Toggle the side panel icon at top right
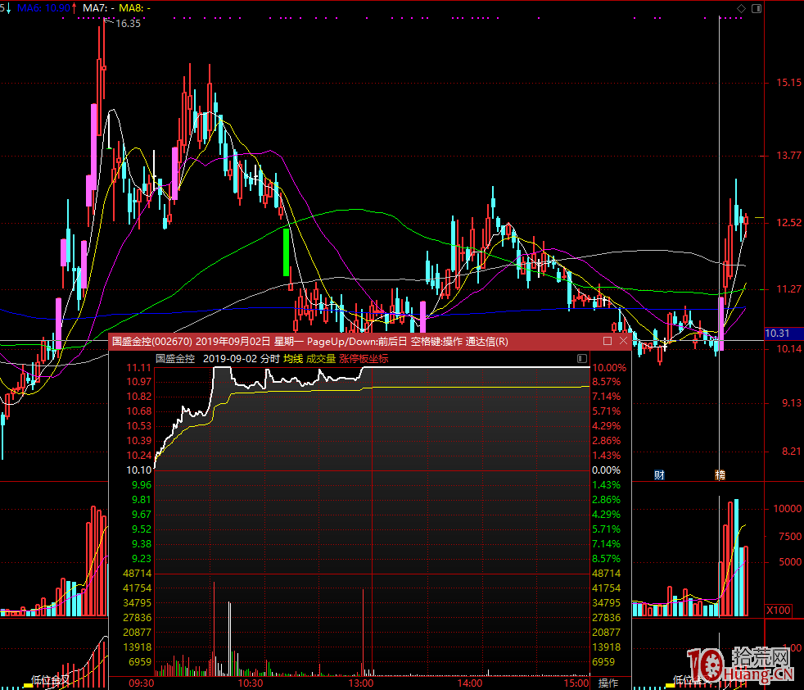Screen dimensions: 804x690 (x=757, y=8)
